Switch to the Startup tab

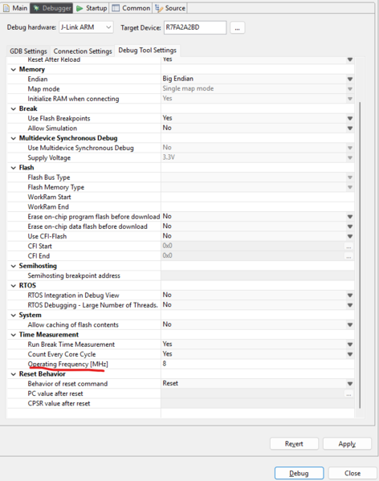click(x=92, y=8)
